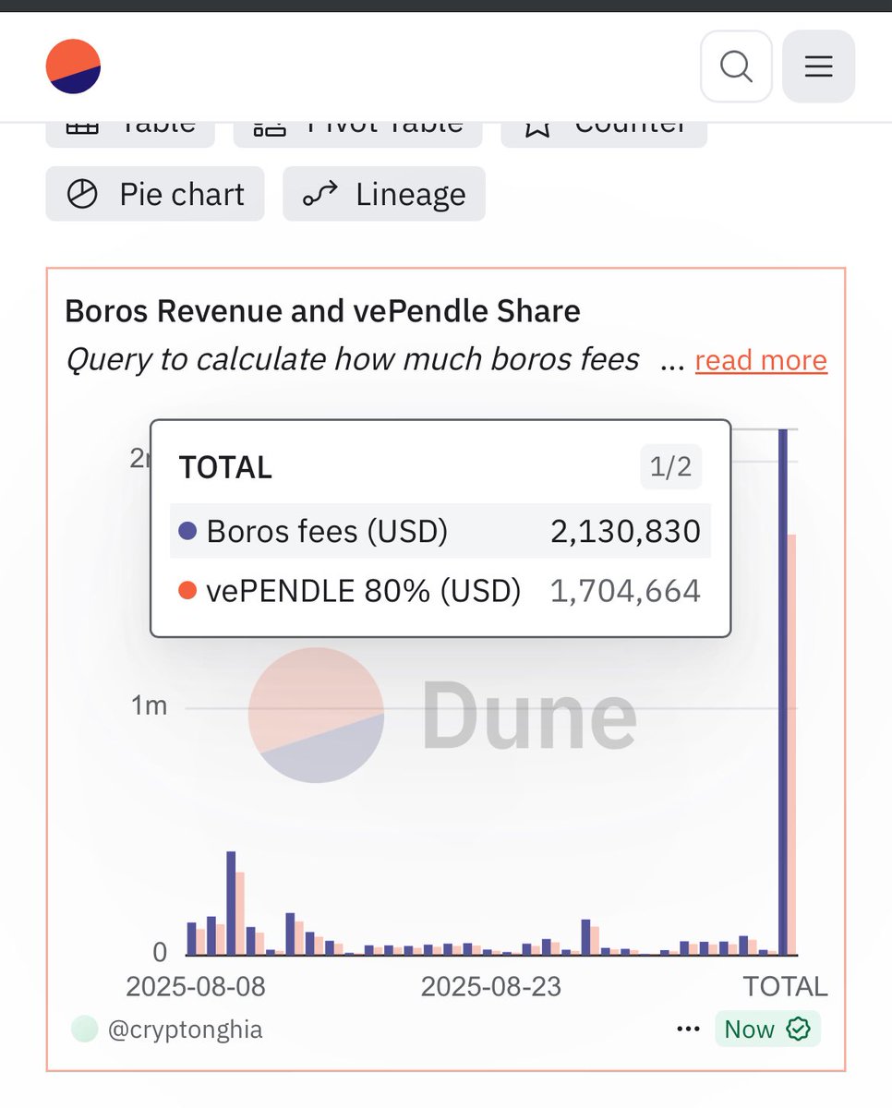
Task: Click the 'Now' refresh status badge
Action: coord(767,1029)
